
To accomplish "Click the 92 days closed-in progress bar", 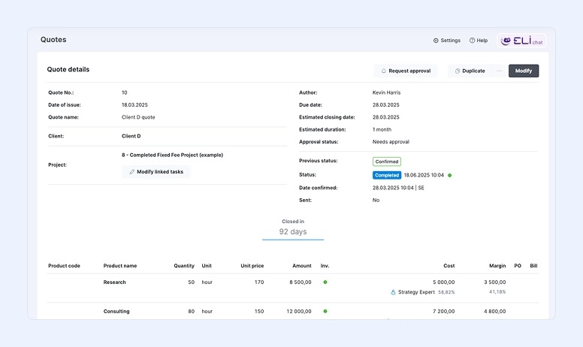I will point(293,239).
